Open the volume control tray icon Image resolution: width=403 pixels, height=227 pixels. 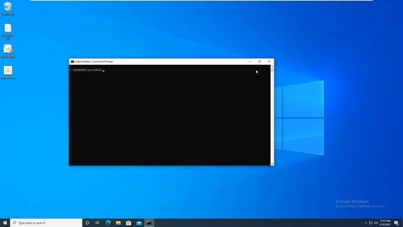pos(376,223)
